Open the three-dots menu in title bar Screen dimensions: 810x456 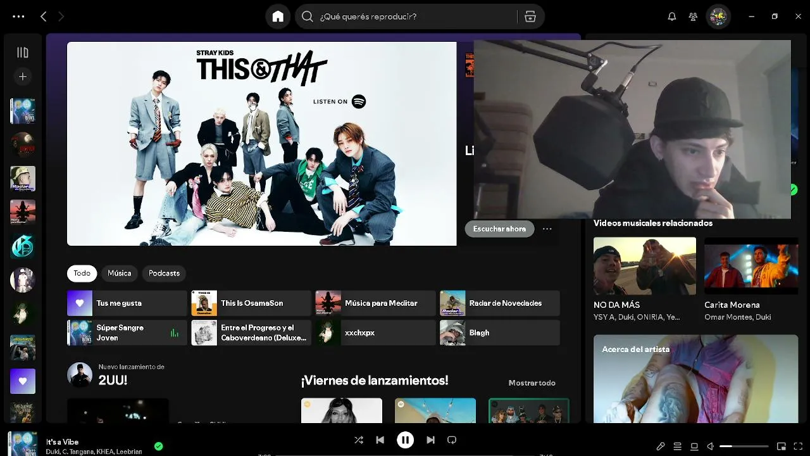18,16
